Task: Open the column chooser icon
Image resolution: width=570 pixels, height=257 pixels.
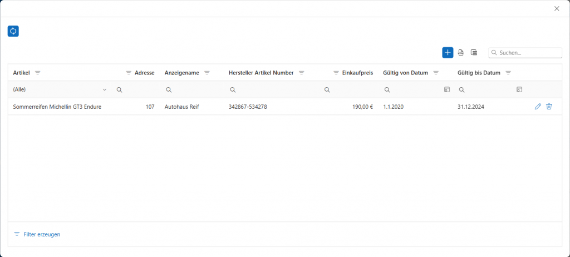Action: 474,52
